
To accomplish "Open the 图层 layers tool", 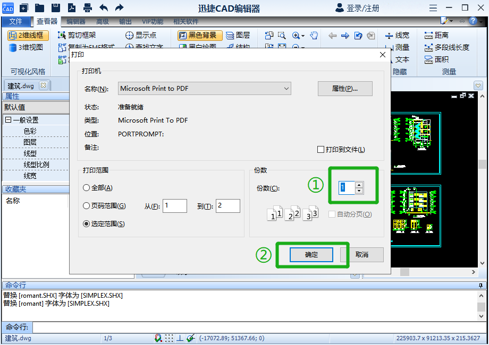I will tap(238, 36).
